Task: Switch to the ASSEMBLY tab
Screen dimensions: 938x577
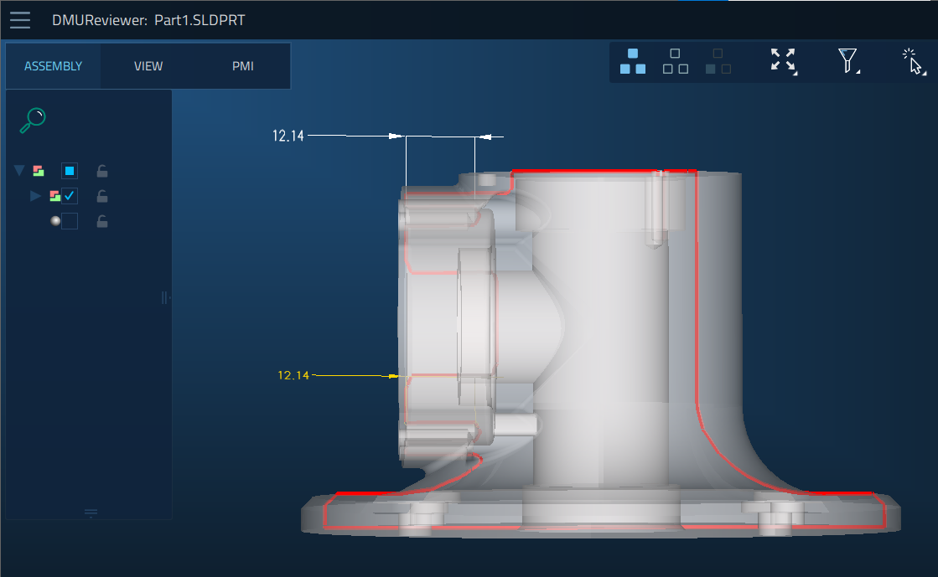Action: 54,66
